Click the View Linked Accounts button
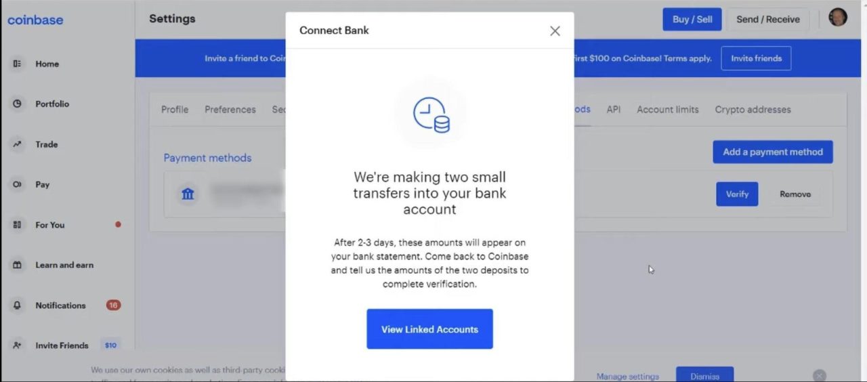867x382 pixels. tap(429, 329)
